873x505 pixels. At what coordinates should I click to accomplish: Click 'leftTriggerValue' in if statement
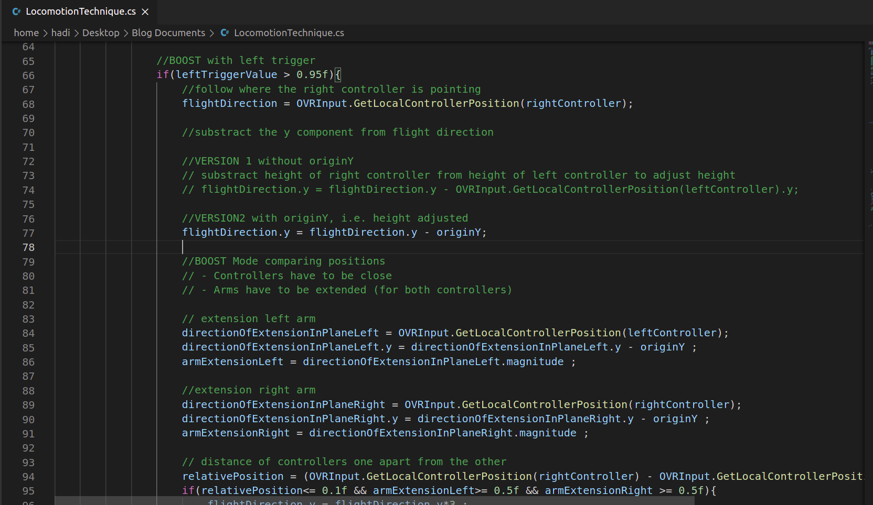coord(226,74)
